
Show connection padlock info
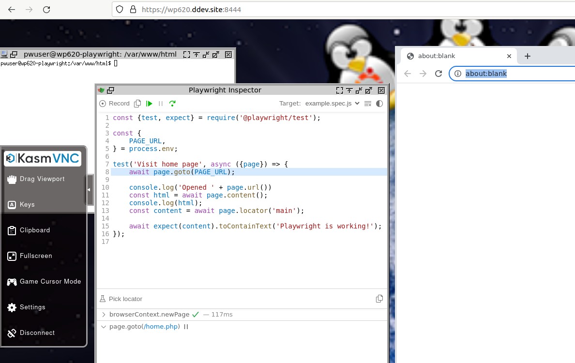tap(133, 10)
